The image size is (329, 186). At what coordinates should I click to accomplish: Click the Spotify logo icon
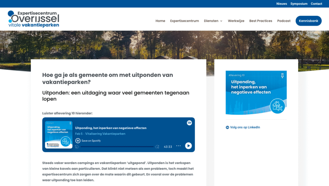[189, 123]
